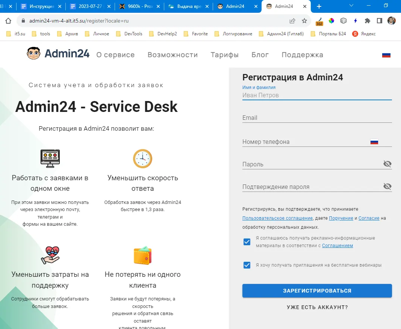The width and height of the screenshot is (401, 329).
Task: Show password in Подтверждение пароля field
Action: (x=387, y=186)
